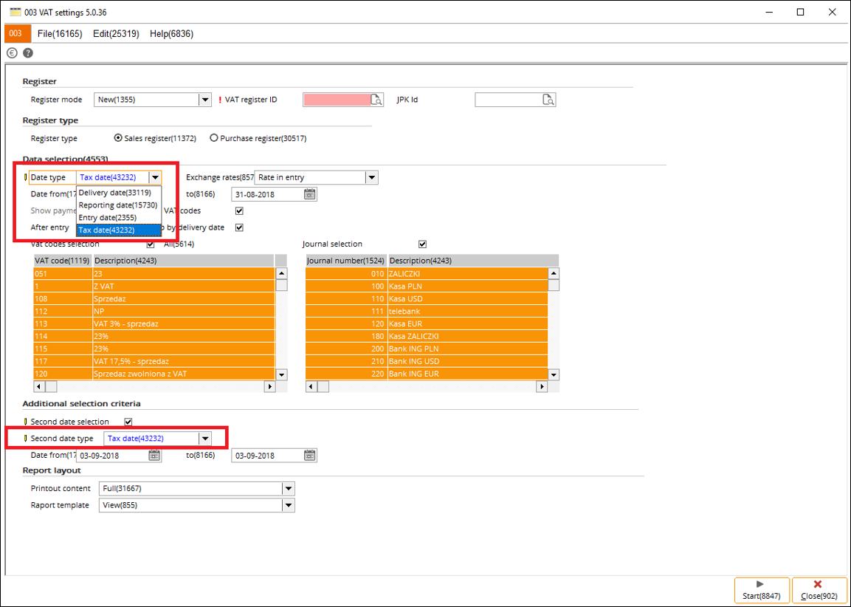Open calendar for second Date from field
The image size is (851, 607).
click(x=154, y=456)
